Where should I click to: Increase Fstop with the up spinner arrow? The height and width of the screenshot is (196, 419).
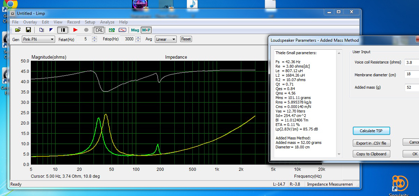click(138, 38)
